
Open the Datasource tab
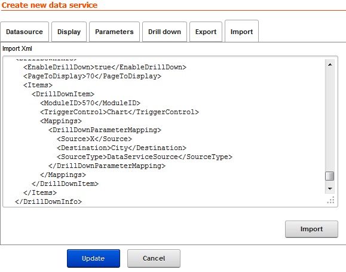[x=25, y=32]
